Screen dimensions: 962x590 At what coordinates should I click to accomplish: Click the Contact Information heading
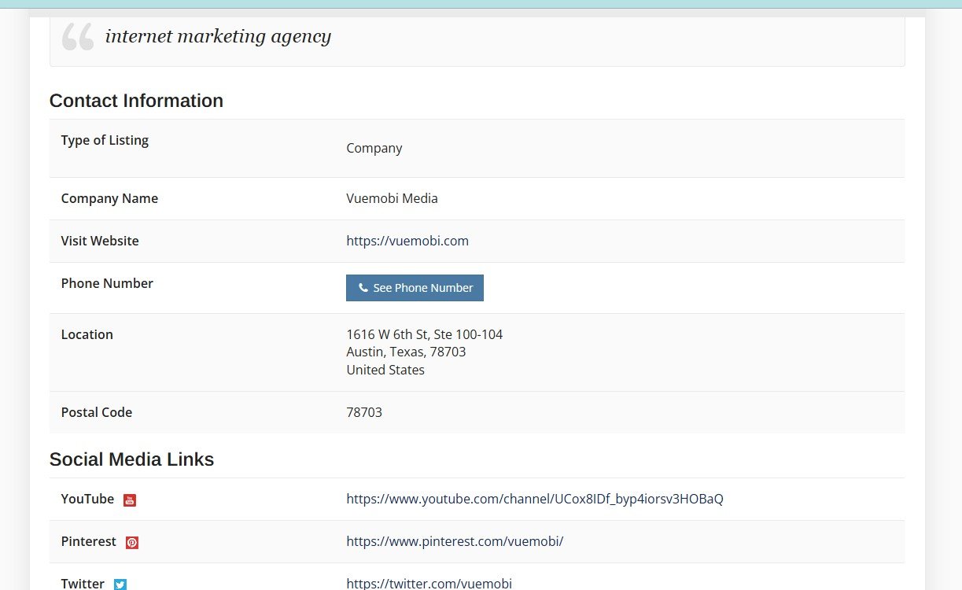click(x=136, y=101)
